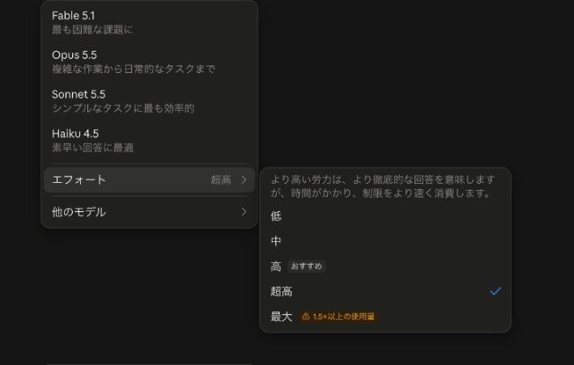Select the 超高 effort option

coord(385,291)
